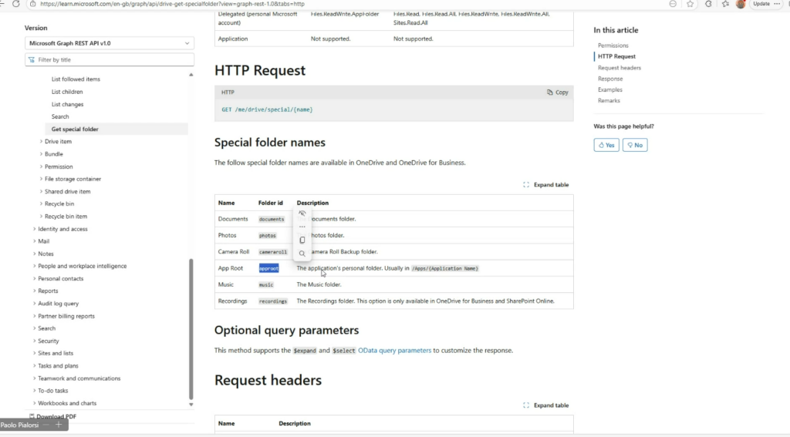This screenshot has height=437, width=790.
Task: Expand Workbooks and charts section
Action: [35, 403]
